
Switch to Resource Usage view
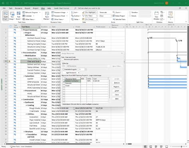click(x=59, y=12)
